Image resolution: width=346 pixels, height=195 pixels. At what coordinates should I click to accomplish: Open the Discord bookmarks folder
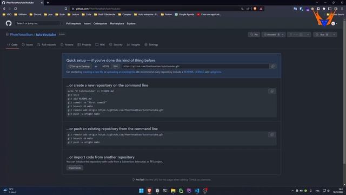pos(35,15)
